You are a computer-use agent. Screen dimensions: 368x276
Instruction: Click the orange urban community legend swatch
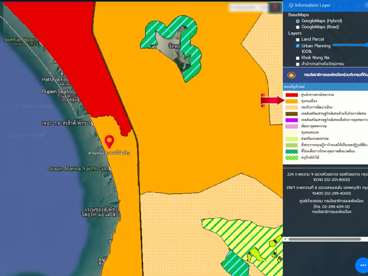[x=292, y=101]
